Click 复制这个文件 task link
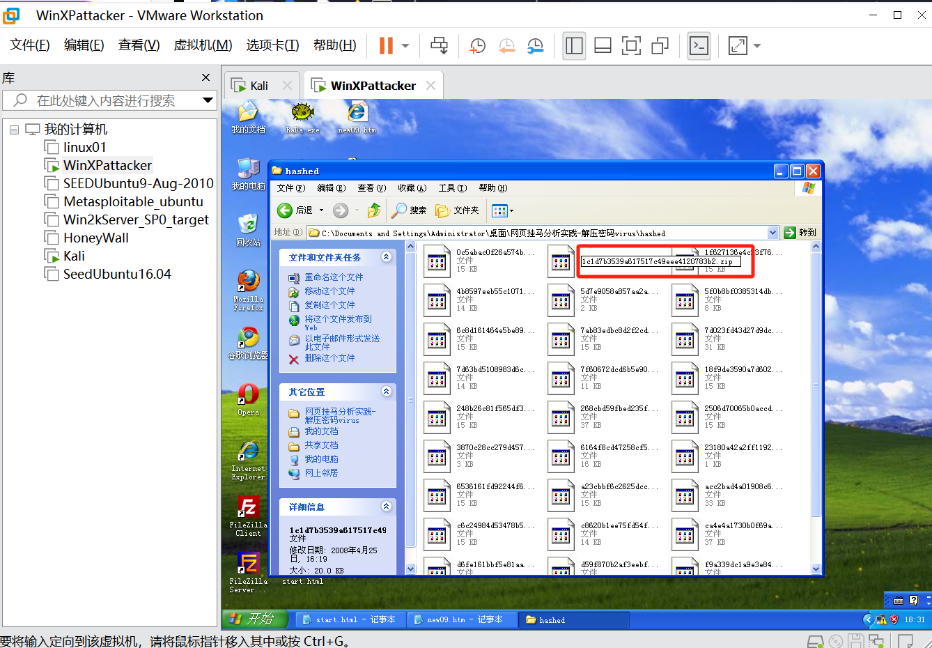The width and height of the screenshot is (932, 648). coord(329,305)
